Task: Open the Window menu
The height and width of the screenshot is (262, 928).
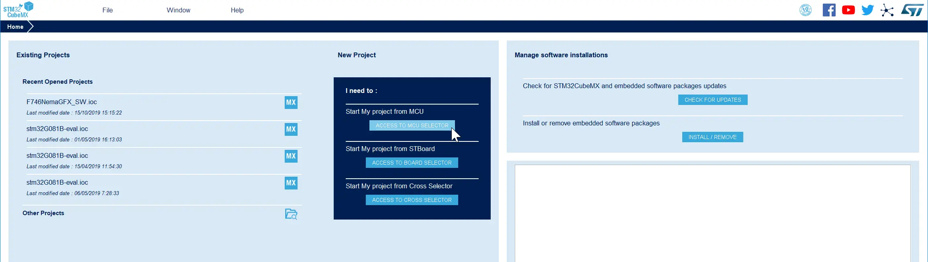Action: [x=178, y=10]
